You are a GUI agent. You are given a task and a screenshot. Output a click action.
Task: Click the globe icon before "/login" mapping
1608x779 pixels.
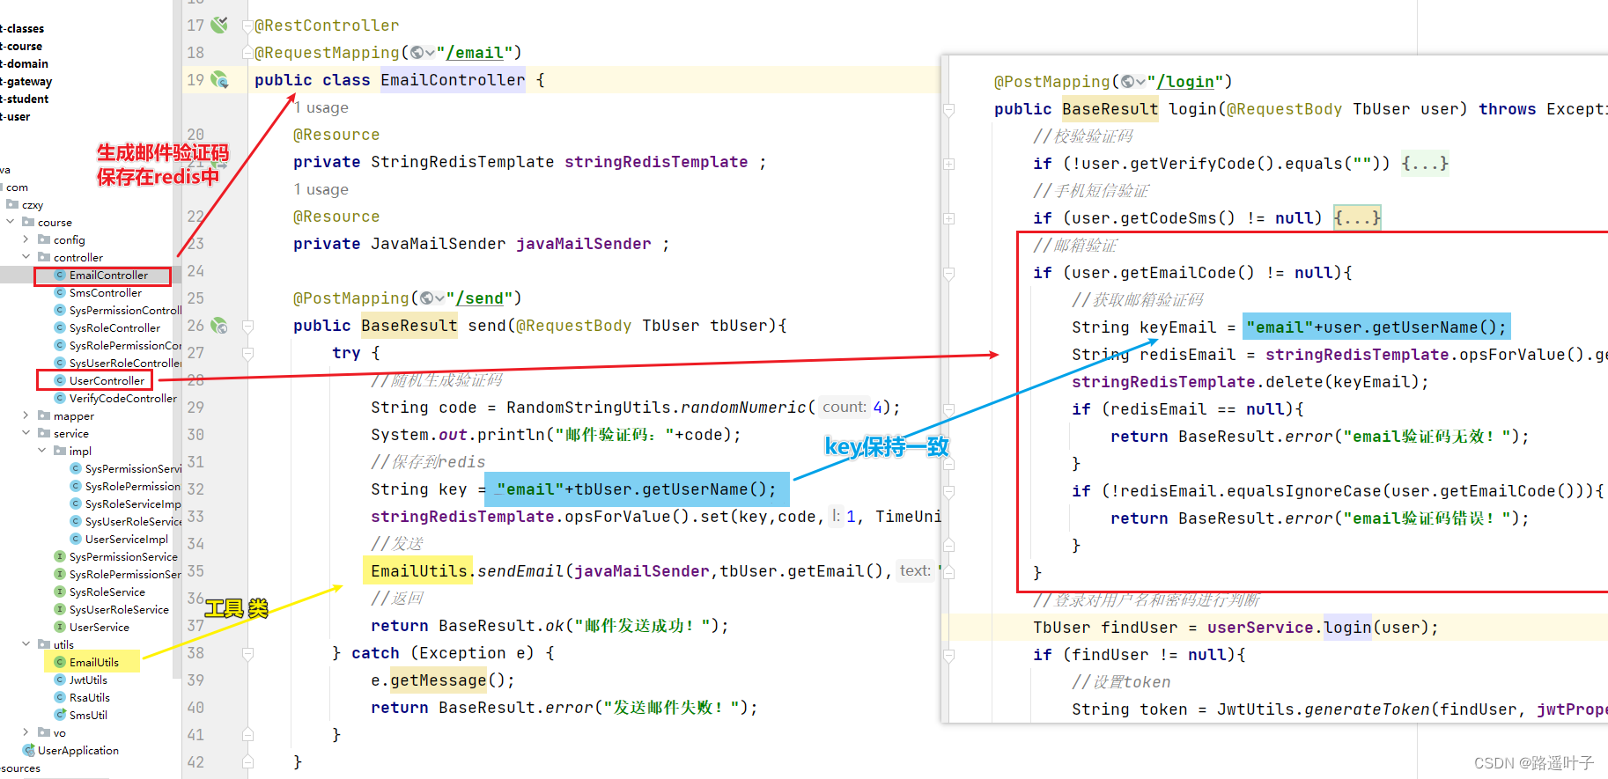pos(1128,82)
